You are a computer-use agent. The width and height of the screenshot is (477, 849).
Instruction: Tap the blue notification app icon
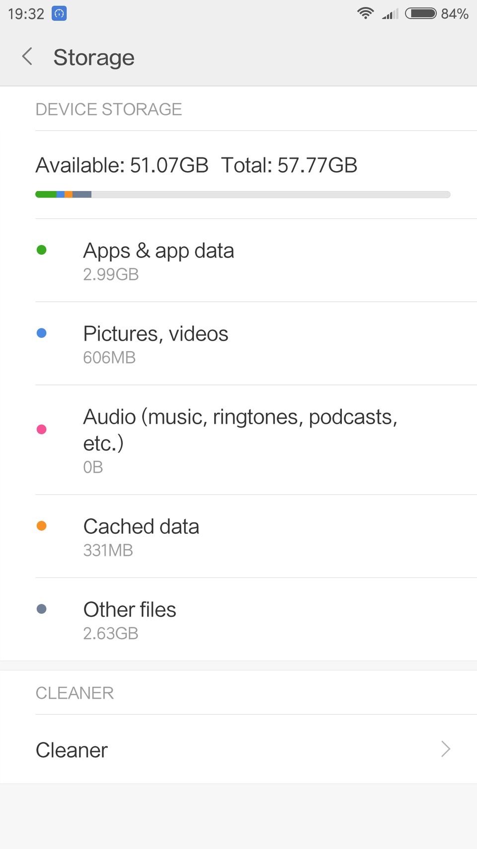[59, 13]
